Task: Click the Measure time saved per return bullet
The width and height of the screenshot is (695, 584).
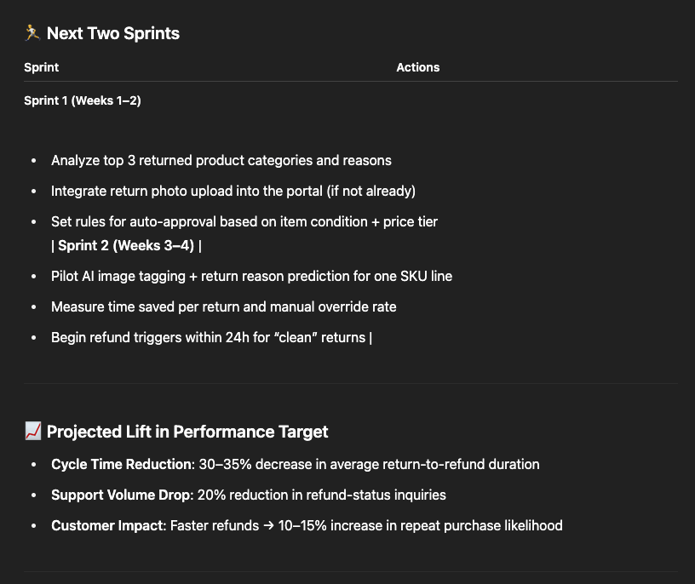Action: click(224, 306)
